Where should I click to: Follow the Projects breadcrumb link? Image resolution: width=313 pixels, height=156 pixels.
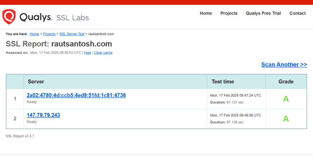[49, 34]
